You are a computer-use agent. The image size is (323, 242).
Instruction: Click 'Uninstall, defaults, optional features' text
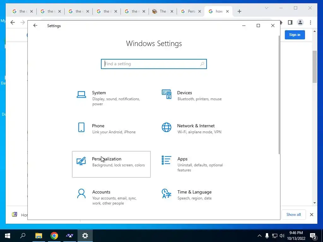click(x=200, y=168)
